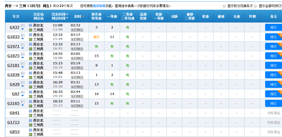Viewport: 282px width, 137px height.
Task: Sort by arrival time using the down arrow
Action: (x=67, y=18)
